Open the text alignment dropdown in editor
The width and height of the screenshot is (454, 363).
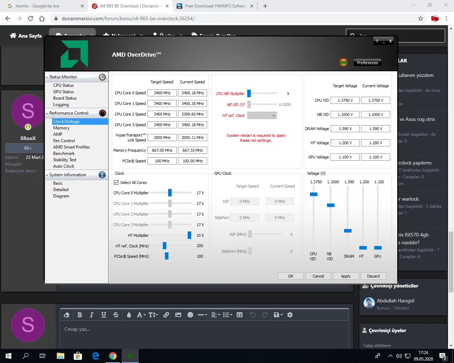click(216, 315)
